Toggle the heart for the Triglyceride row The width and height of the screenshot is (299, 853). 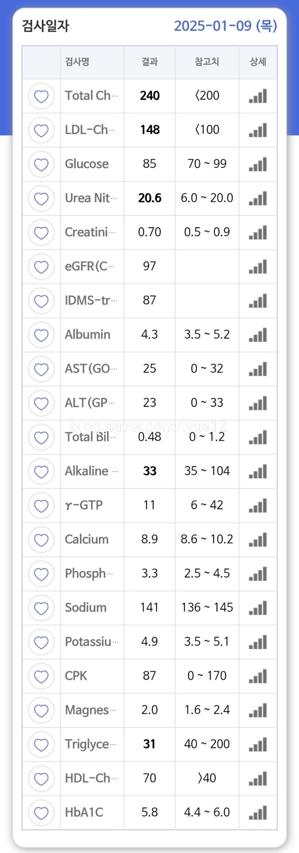pos(41,744)
